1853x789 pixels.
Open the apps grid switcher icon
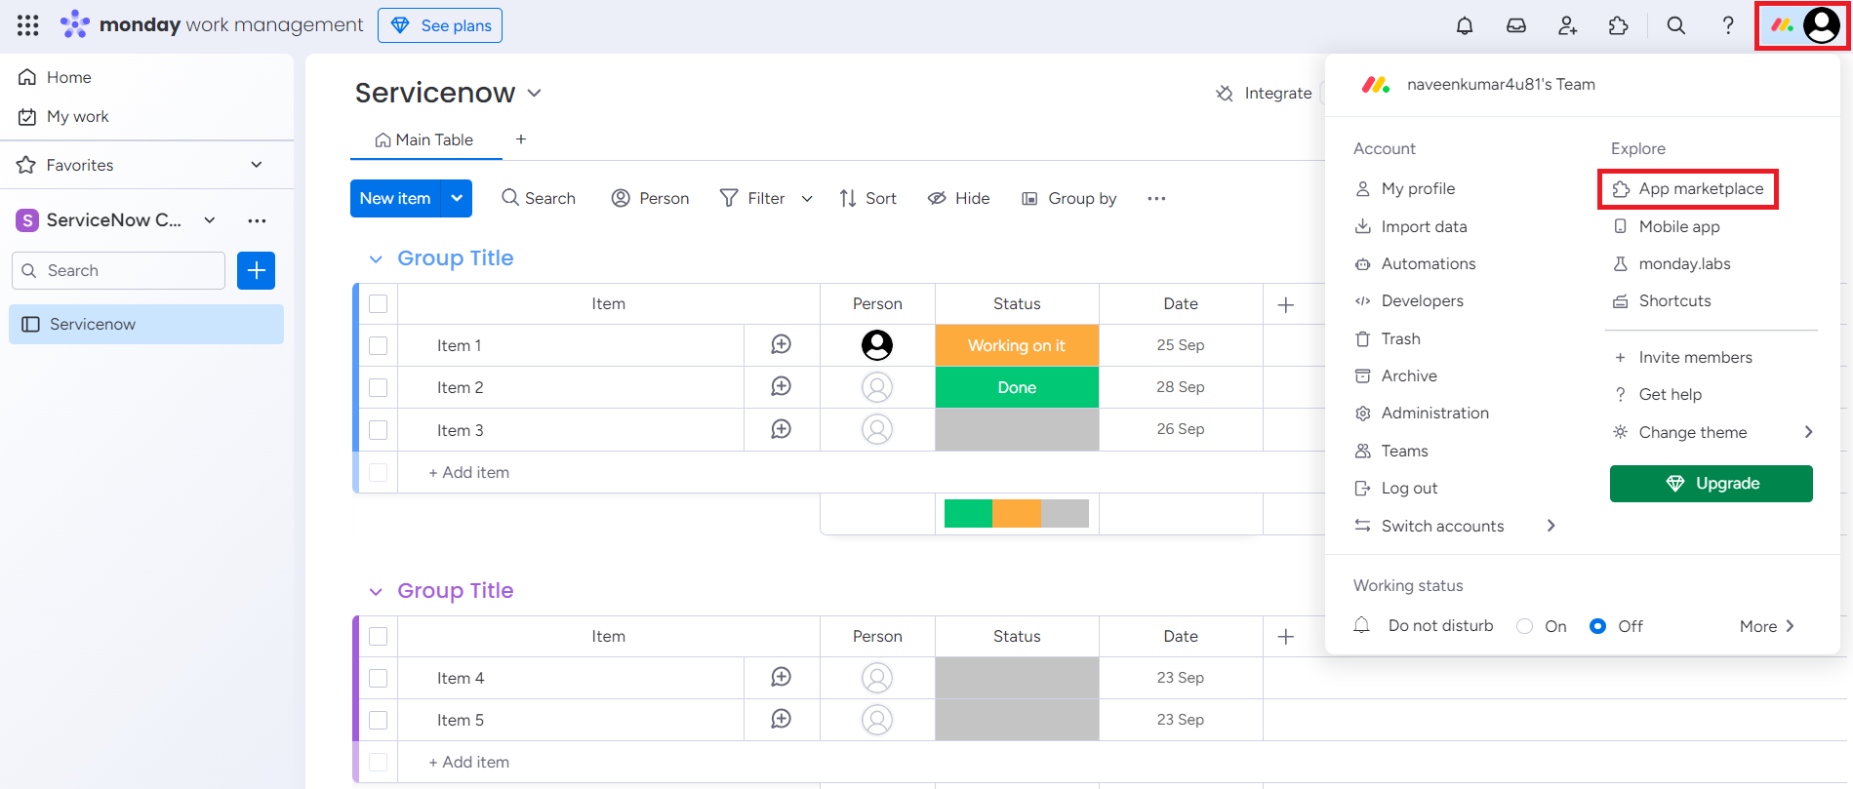click(x=28, y=25)
